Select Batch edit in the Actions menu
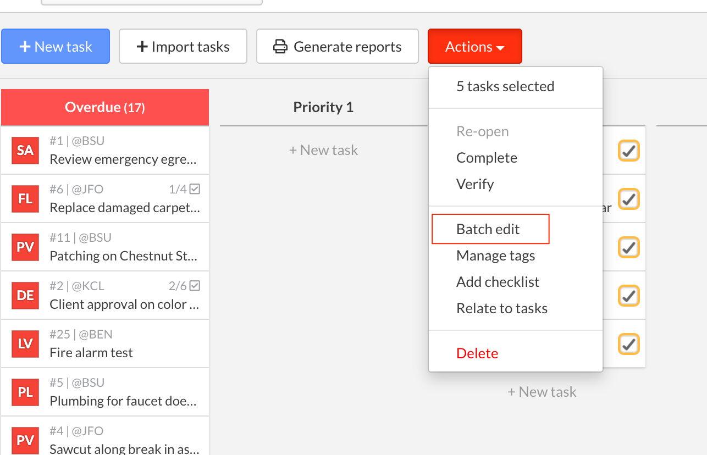Image resolution: width=707 pixels, height=455 pixels. [488, 229]
